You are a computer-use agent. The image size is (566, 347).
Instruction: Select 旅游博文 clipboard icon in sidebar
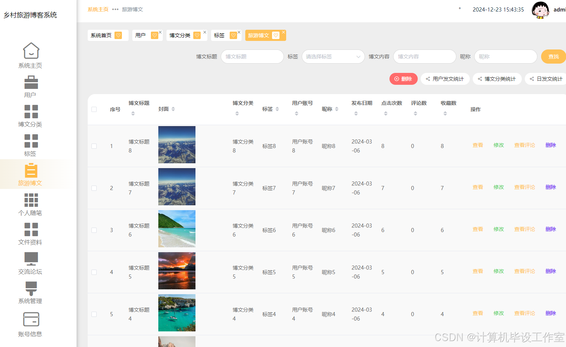[x=31, y=170]
